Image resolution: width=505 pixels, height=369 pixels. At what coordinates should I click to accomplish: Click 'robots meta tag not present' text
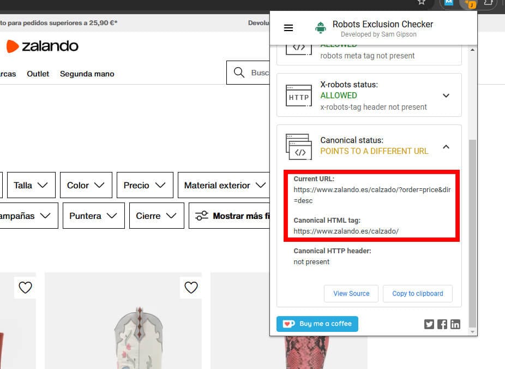tap(367, 56)
